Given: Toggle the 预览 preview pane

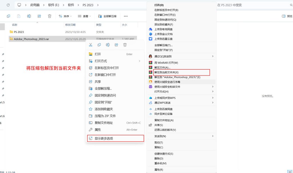Looking at the screenshot, I should pyautogui.click(x=286, y=16).
